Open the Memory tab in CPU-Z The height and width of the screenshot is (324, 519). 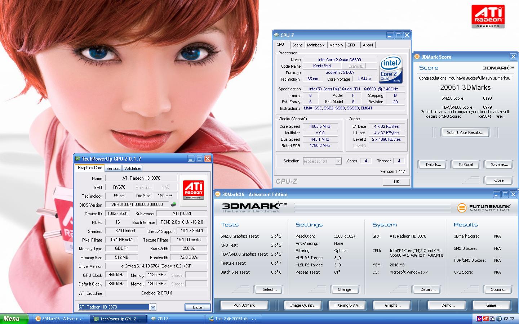pyautogui.click(x=336, y=45)
